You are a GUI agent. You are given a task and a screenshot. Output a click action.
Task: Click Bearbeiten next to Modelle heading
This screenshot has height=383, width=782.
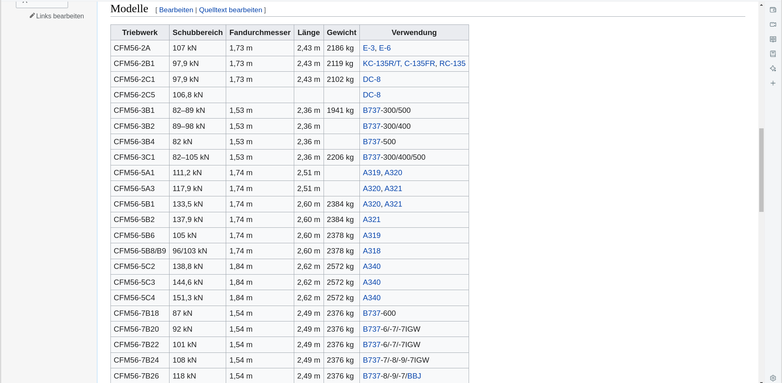[x=176, y=10]
